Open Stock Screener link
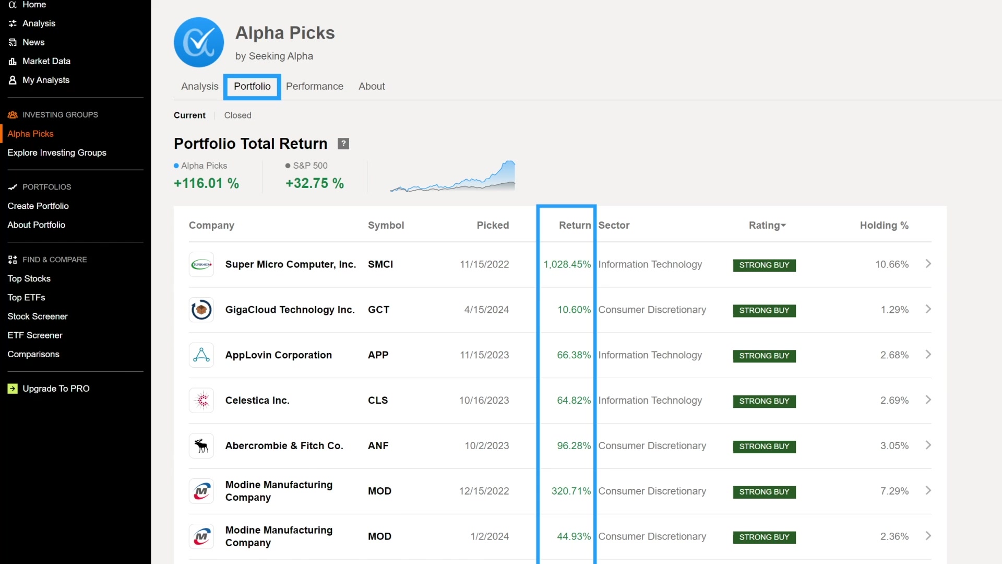This screenshot has width=1002, height=564. [38, 316]
